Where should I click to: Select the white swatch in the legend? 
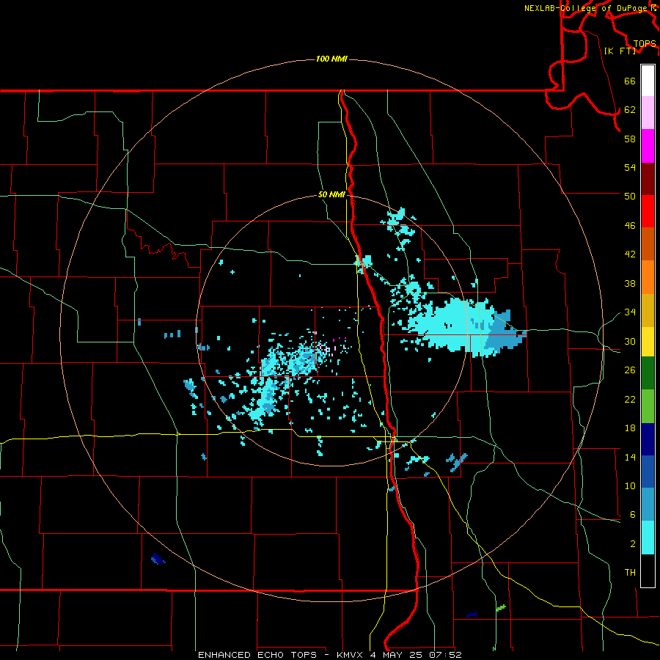[648, 81]
